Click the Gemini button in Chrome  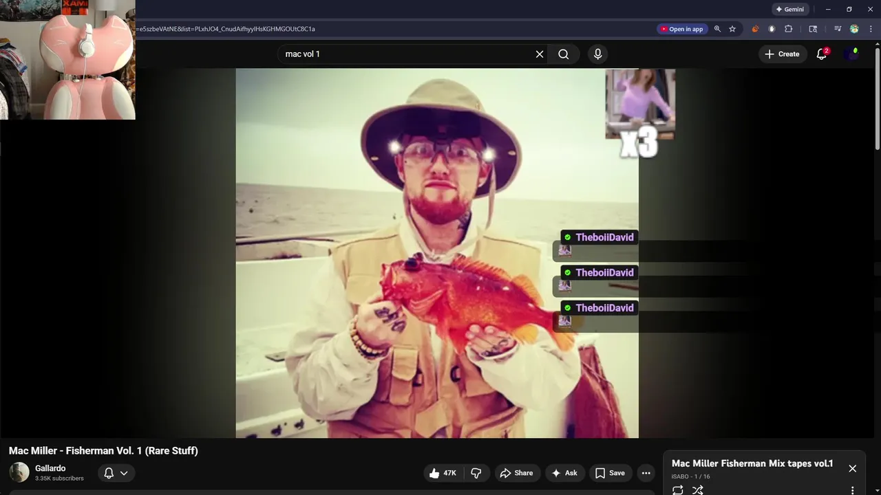[790, 10]
